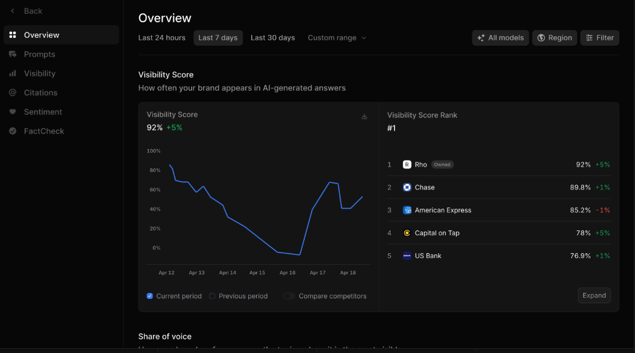This screenshot has height=353, width=635.
Task: Click the Visibility bar chart icon
Action: [13, 73]
